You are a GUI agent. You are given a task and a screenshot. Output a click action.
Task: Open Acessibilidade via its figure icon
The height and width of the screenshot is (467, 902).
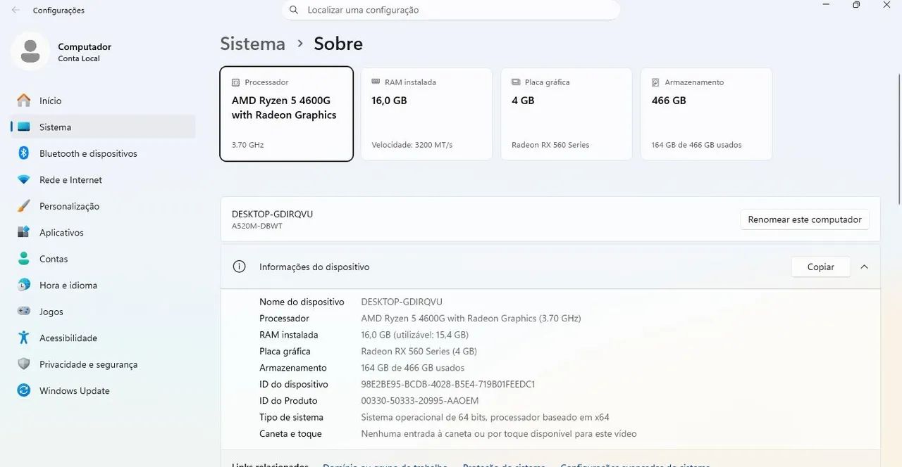tap(24, 338)
